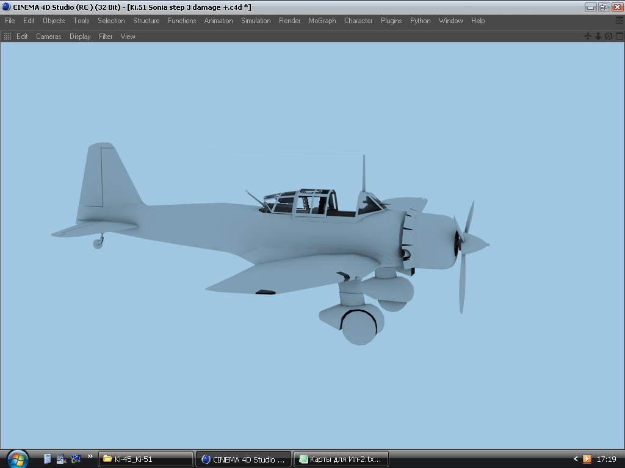Click the viewport rotate camera icon
Image resolution: width=625 pixels, height=468 pixels.
coord(609,37)
